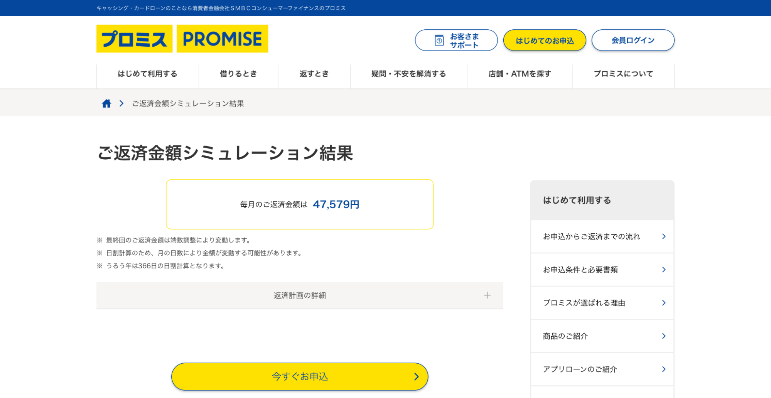Open the 返済計画の詳細 accordion bar

tap(300, 295)
